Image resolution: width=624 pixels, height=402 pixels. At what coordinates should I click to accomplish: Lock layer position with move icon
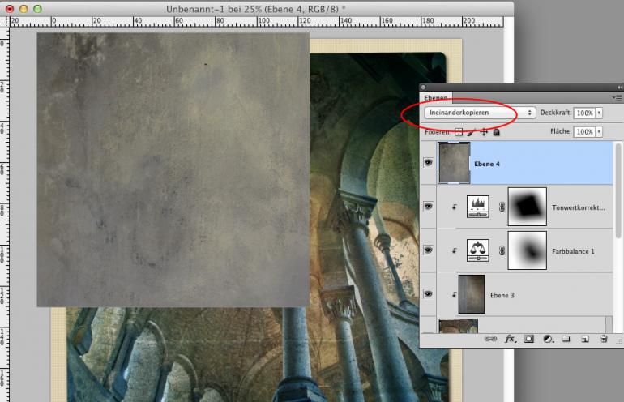484,132
